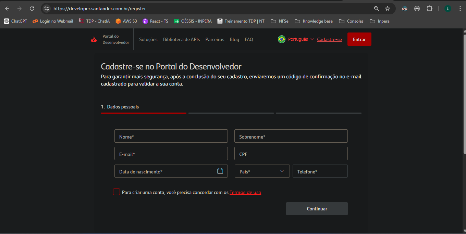Focus the Telefone field
Image resolution: width=466 pixels, height=234 pixels.
coord(320,171)
